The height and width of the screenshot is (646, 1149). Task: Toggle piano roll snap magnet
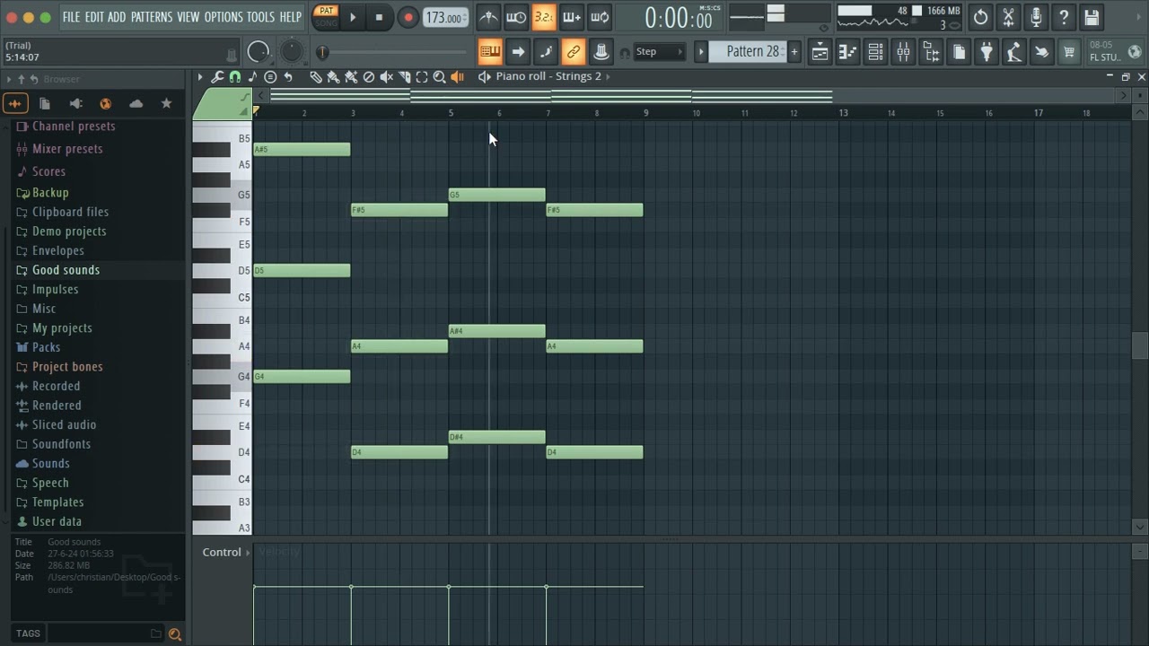(x=234, y=77)
